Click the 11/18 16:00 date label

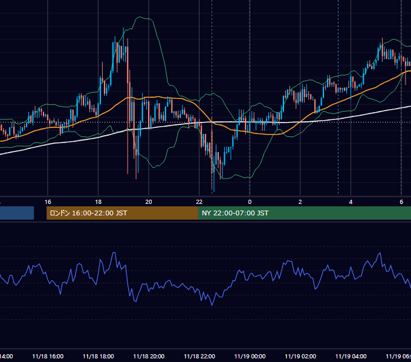(x=48, y=356)
